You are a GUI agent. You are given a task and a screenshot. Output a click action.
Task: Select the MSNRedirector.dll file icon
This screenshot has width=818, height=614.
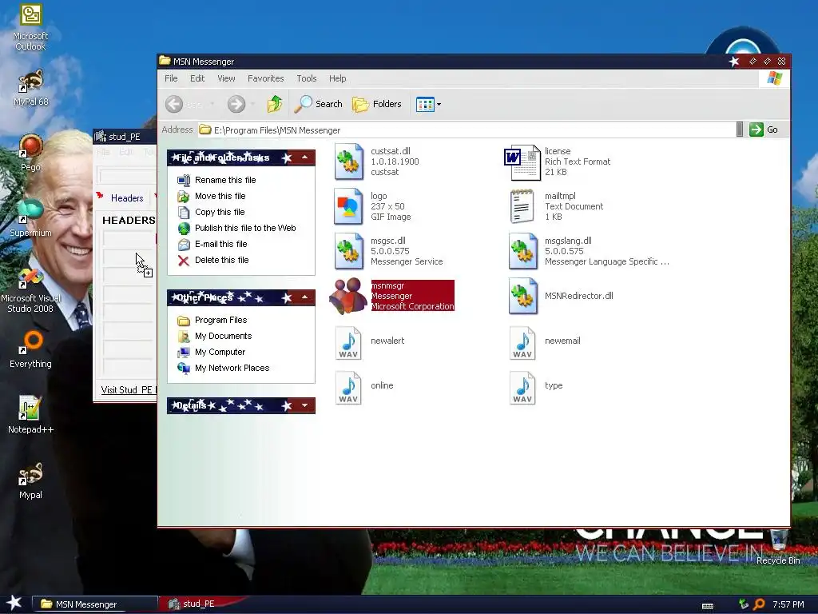click(x=522, y=296)
